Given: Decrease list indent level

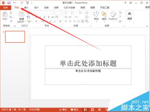Looking at the screenshot, I should click(66, 17).
